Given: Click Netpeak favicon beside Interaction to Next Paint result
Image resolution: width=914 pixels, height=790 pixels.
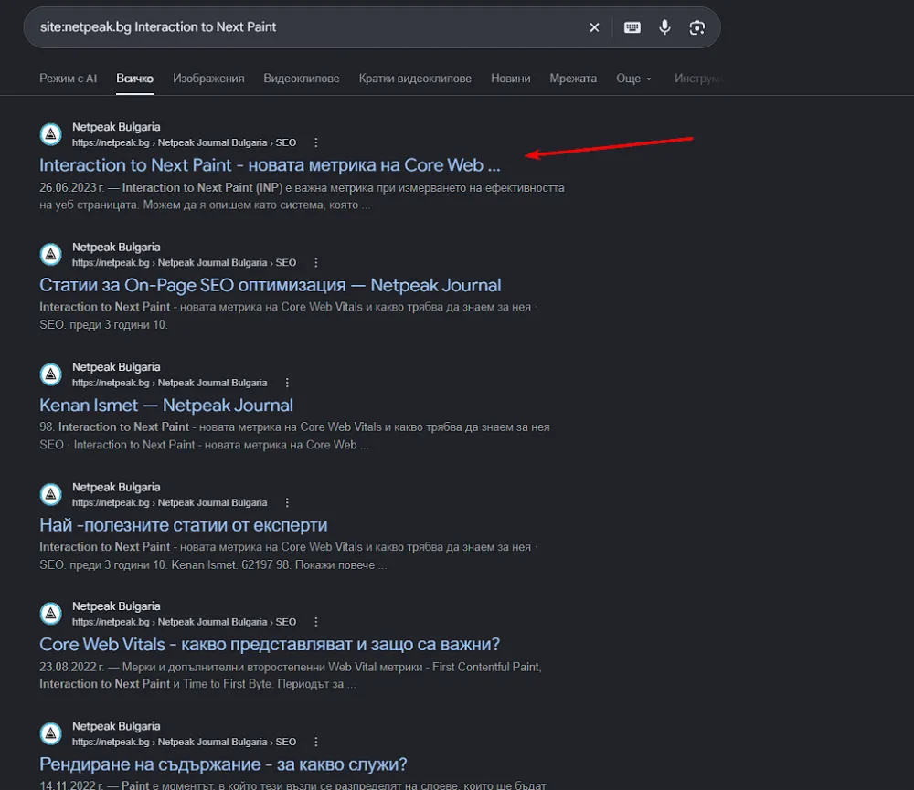Looking at the screenshot, I should (x=50, y=134).
